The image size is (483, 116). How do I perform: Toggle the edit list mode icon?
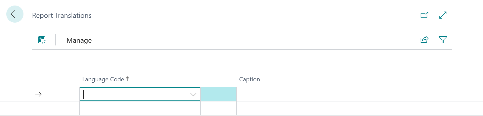pyautogui.click(x=42, y=40)
